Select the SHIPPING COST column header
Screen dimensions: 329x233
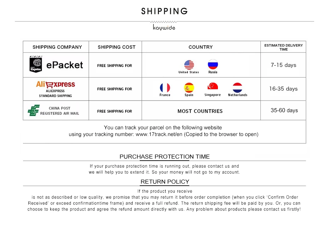[117, 47]
